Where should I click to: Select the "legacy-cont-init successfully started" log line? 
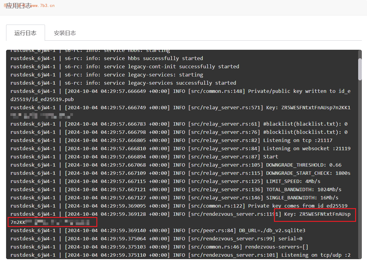click(125, 66)
